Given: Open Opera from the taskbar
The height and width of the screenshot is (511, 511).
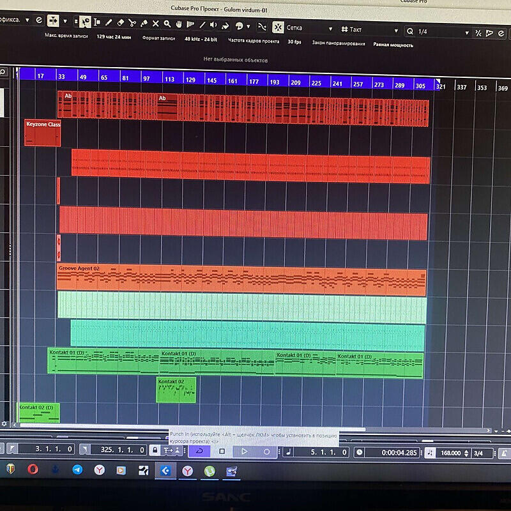Looking at the screenshot, I should [x=33, y=469].
